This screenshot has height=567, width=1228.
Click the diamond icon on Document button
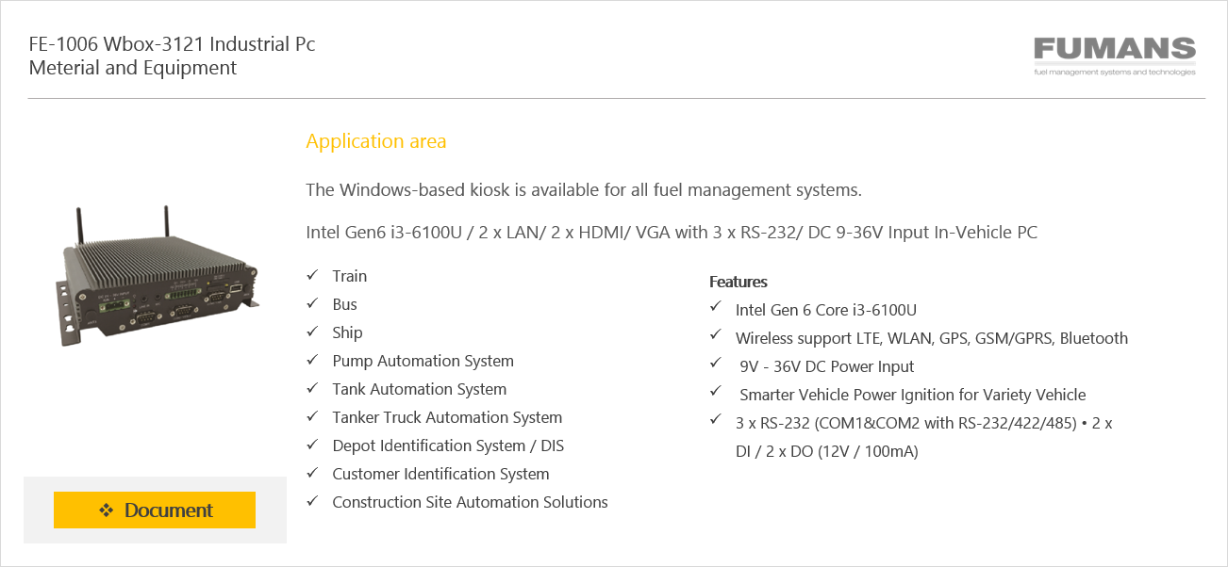pyautogui.click(x=106, y=510)
